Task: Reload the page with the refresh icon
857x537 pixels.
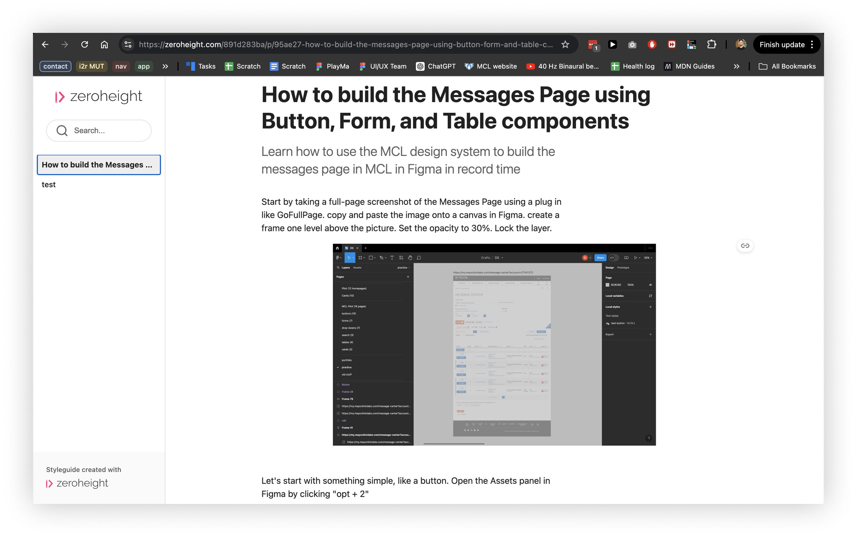Action: click(85, 45)
